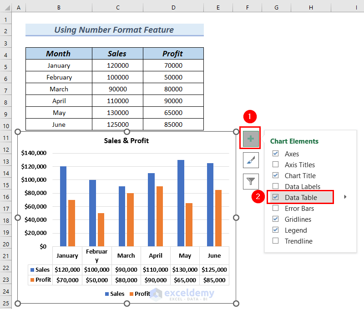Image resolution: width=364 pixels, height=309 pixels.
Task: Click the chart title Sales & Profit
Action: (126, 140)
